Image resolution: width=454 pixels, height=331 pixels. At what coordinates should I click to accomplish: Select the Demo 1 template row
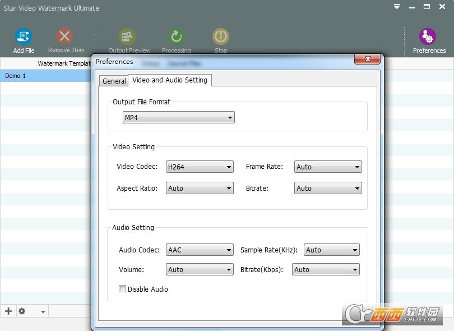(45, 76)
